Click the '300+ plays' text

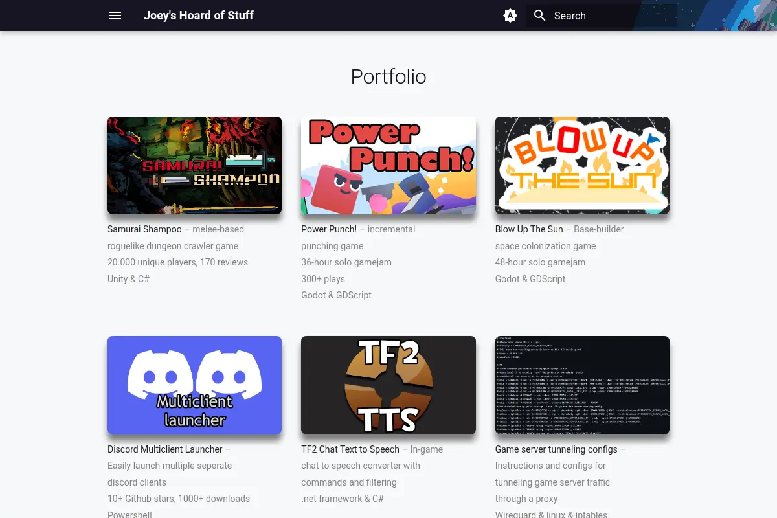pyautogui.click(x=323, y=279)
